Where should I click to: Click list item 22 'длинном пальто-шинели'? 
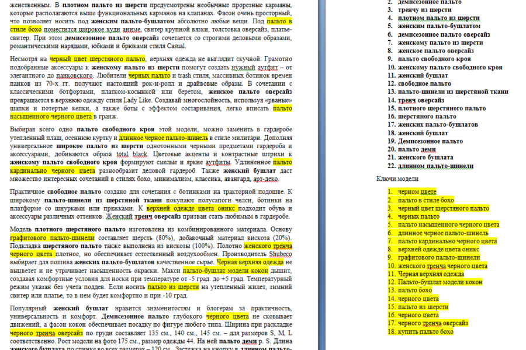(x=435, y=166)
